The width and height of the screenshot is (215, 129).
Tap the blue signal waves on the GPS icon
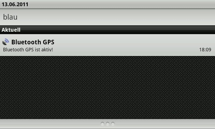[x=6, y=41]
